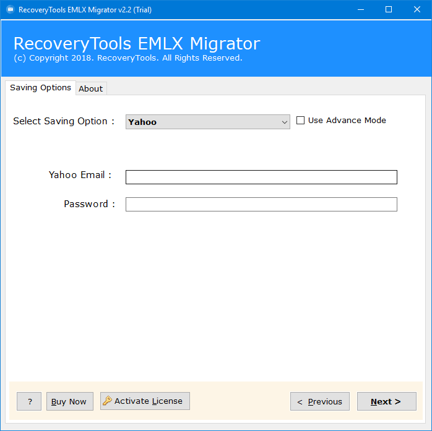Click the Buy Now button
The height and width of the screenshot is (431, 432).
click(x=70, y=401)
